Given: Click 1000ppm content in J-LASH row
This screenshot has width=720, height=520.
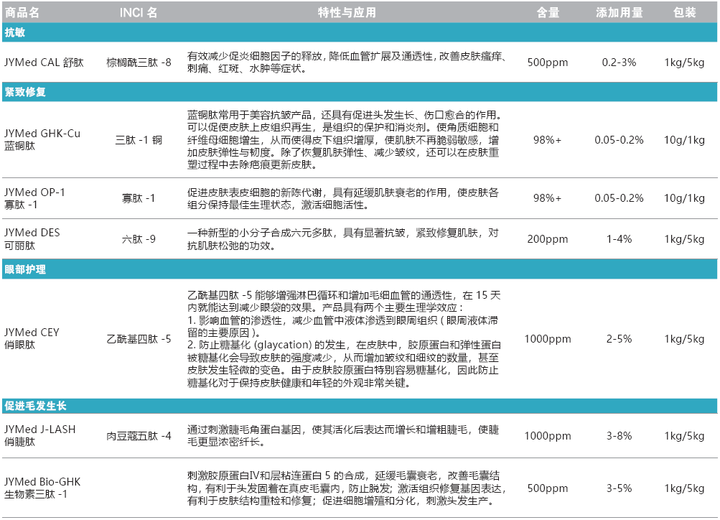Looking at the screenshot, I should 547,436.
